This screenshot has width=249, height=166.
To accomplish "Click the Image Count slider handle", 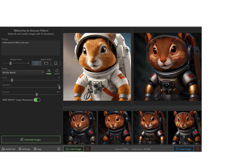I will pos(11,63).
